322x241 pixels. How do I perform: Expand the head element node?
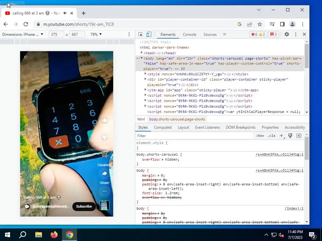click(x=142, y=53)
